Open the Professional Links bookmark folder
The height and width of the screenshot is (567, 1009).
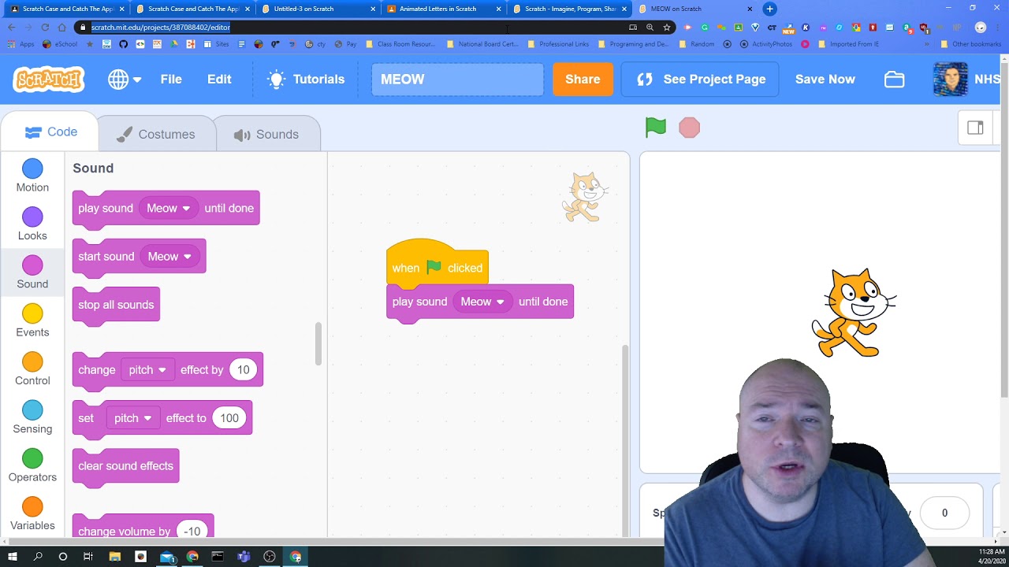coord(559,44)
